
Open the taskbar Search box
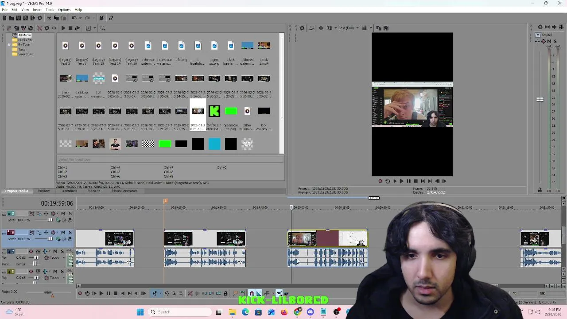tap(179, 312)
